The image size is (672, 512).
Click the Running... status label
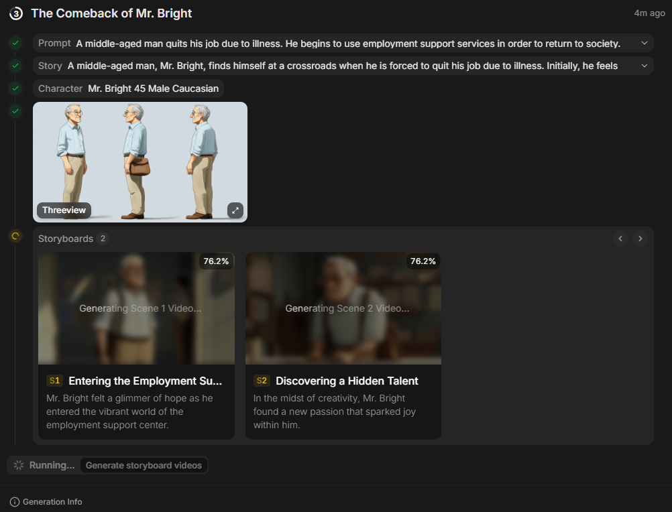52,465
